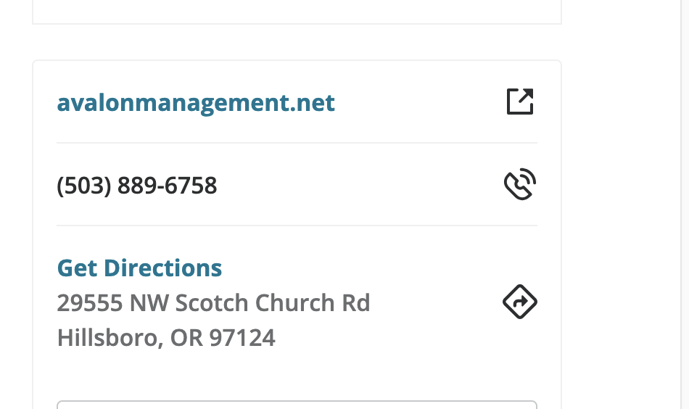Viewport: 689px width, 409px height.
Task: Click the word Hillsboro in the address
Action: click(109, 337)
